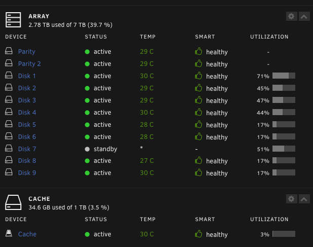Open the Disk 9 link
Image resolution: width=313 pixels, height=247 pixels.
27,173
